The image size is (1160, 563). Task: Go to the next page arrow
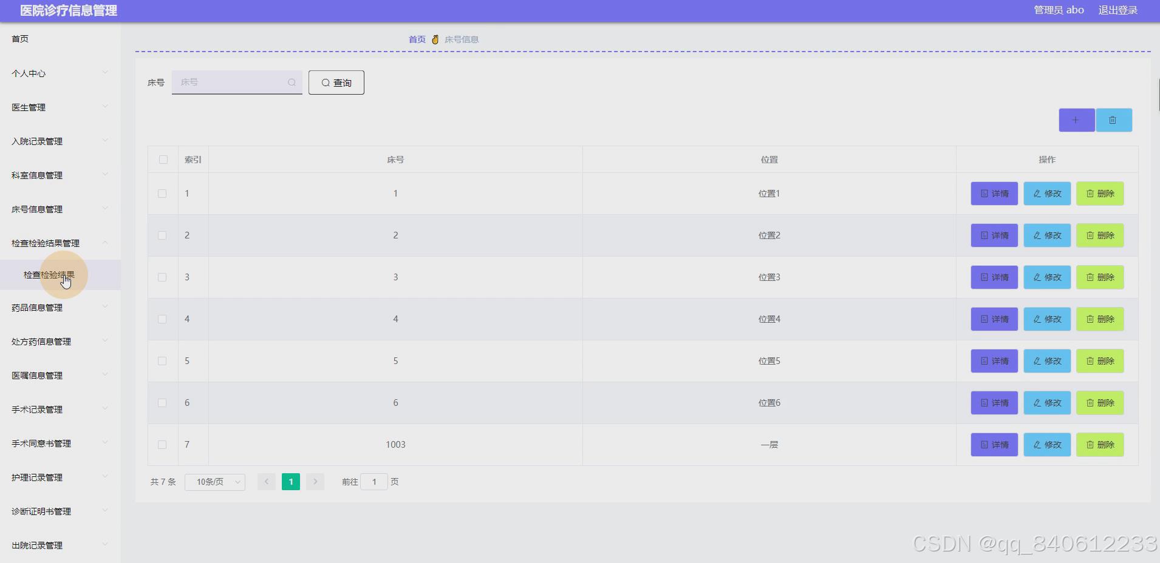(315, 482)
